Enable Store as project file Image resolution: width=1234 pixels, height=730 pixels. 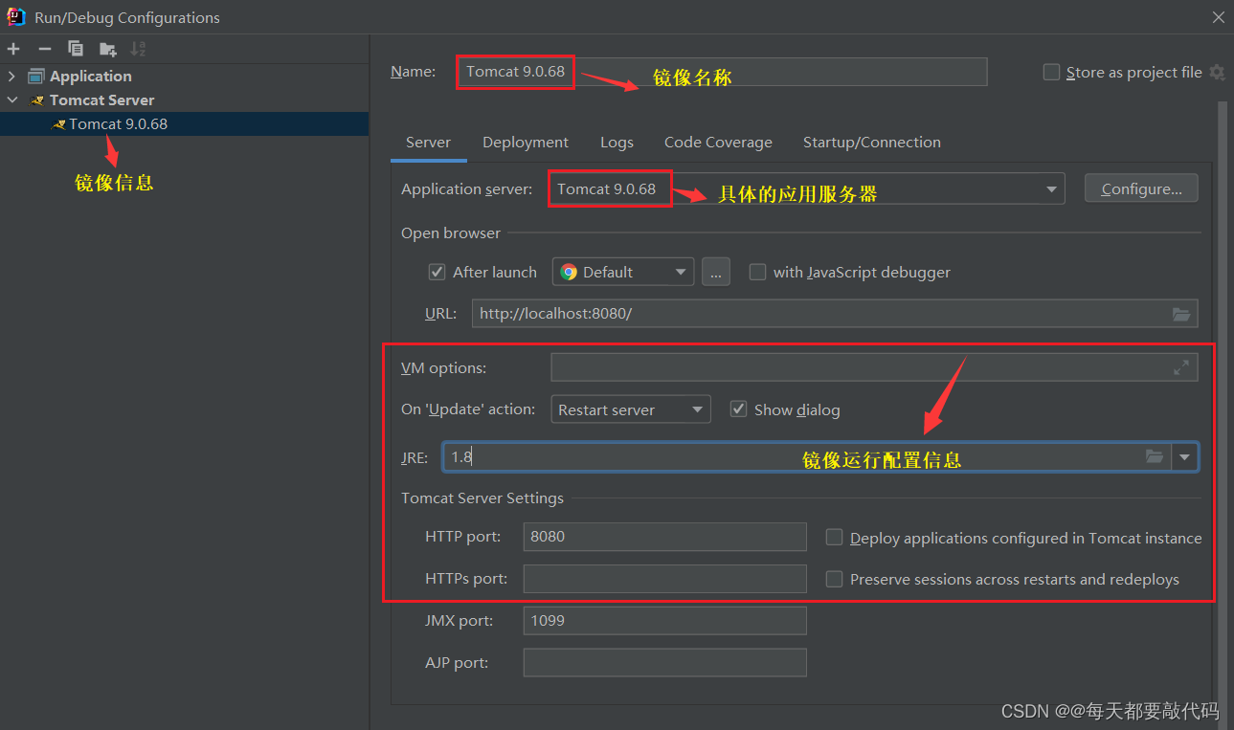pos(1051,73)
